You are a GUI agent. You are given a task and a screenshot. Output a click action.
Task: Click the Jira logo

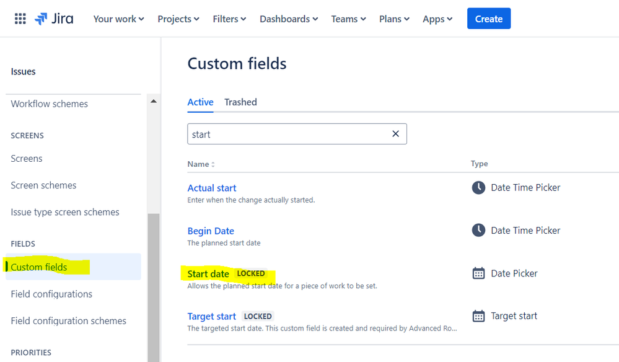click(x=54, y=19)
